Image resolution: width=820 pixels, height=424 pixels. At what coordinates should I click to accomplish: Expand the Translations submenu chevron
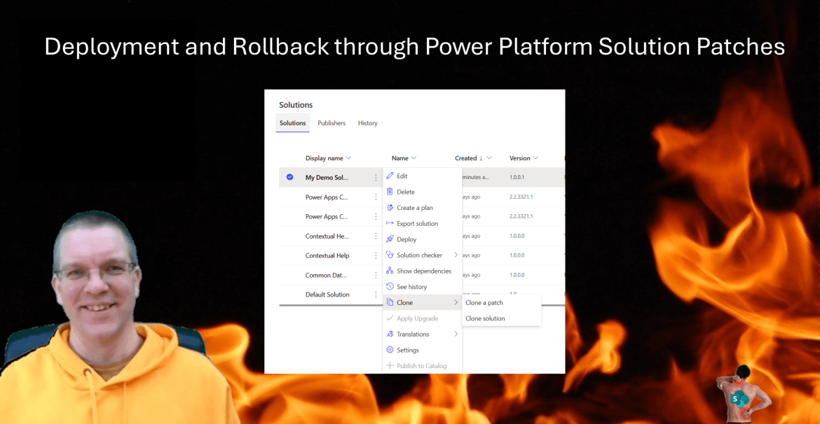pyautogui.click(x=456, y=334)
